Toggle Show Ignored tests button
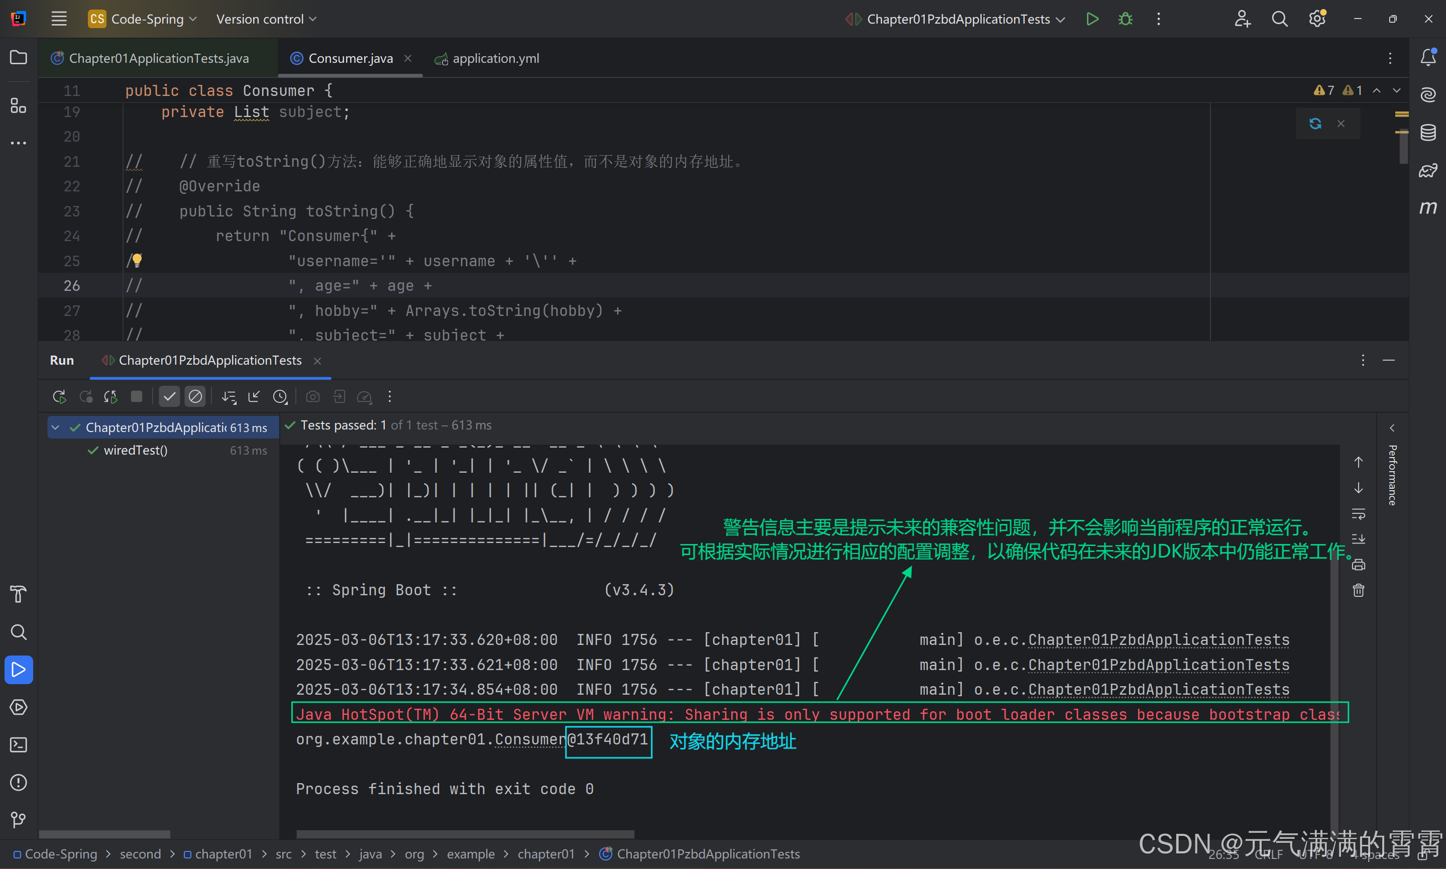1446x869 pixels. [195, 396]
